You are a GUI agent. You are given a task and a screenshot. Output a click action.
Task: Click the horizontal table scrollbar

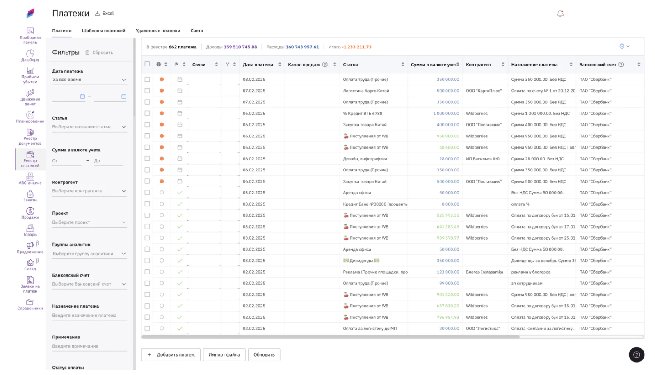point(330,337)
